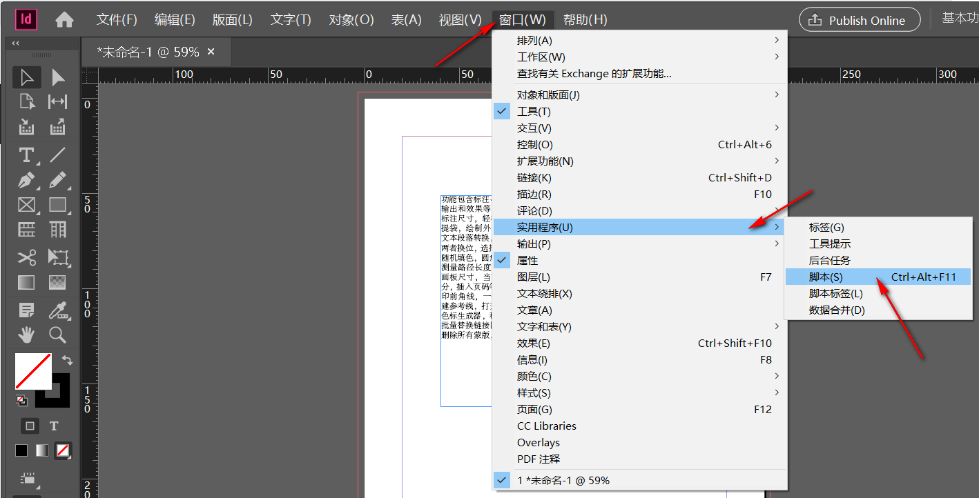Activate the Scissors tool
This screenshot has width=979, height=498.
click(x=26, y=257)
